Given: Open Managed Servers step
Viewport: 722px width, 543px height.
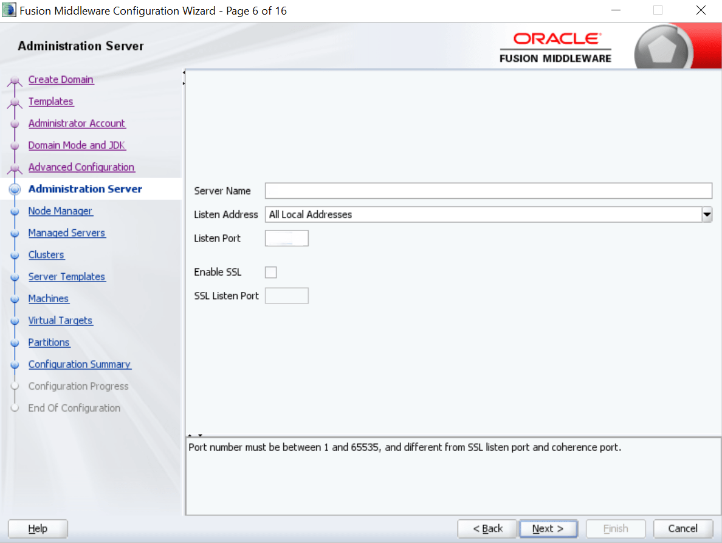Looking at the screenshot, I should pyautogui.click(x=67, y=233).
